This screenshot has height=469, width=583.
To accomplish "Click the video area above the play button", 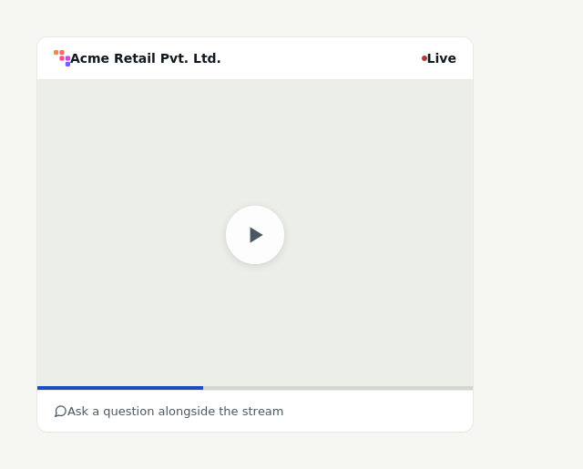I will (x=255, y=141).
